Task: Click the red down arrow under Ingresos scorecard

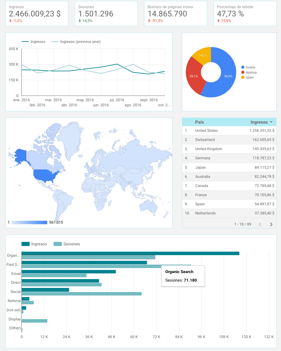Action: click(x=10, y=21)
